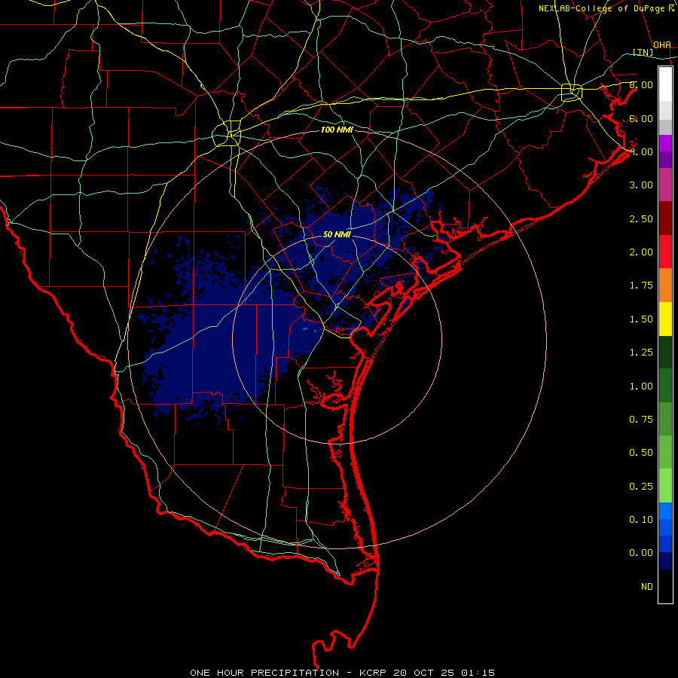Click the 1.75 legend value

click(641, 286)
